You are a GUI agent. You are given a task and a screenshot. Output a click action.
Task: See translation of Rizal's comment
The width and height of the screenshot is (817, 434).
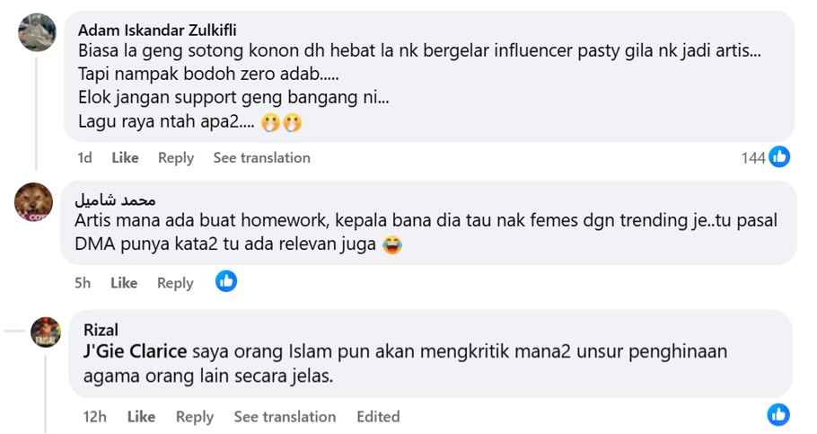pos(285,416)
